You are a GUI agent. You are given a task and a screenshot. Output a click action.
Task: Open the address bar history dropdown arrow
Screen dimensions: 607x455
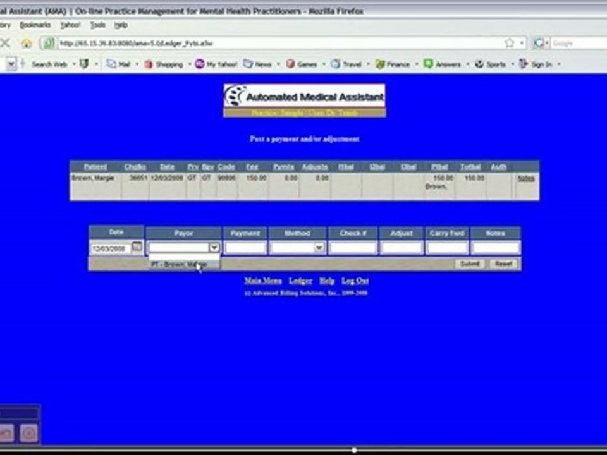tap(522, 43)
